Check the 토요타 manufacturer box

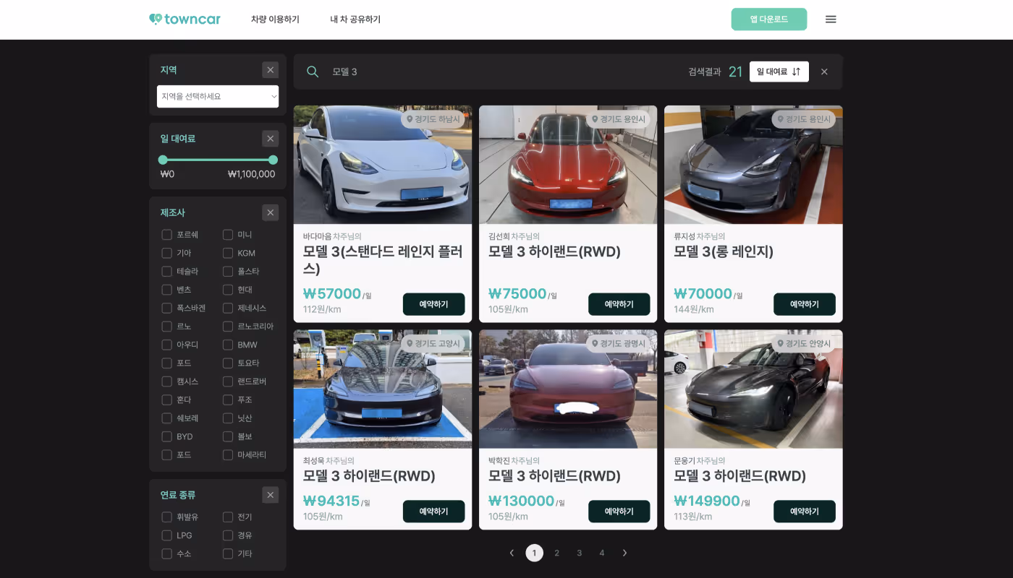click(x=228, y=363)
